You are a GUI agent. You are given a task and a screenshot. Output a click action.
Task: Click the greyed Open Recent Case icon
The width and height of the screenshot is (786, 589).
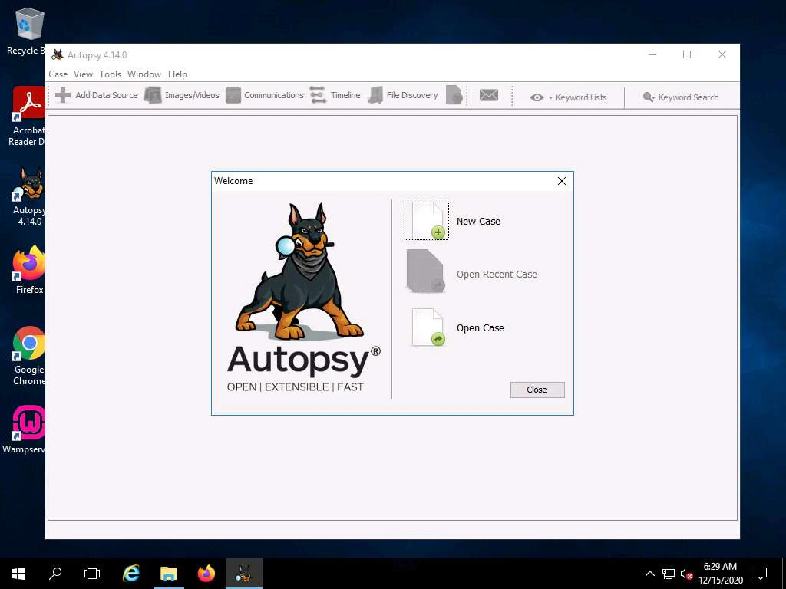click(425, 271)
